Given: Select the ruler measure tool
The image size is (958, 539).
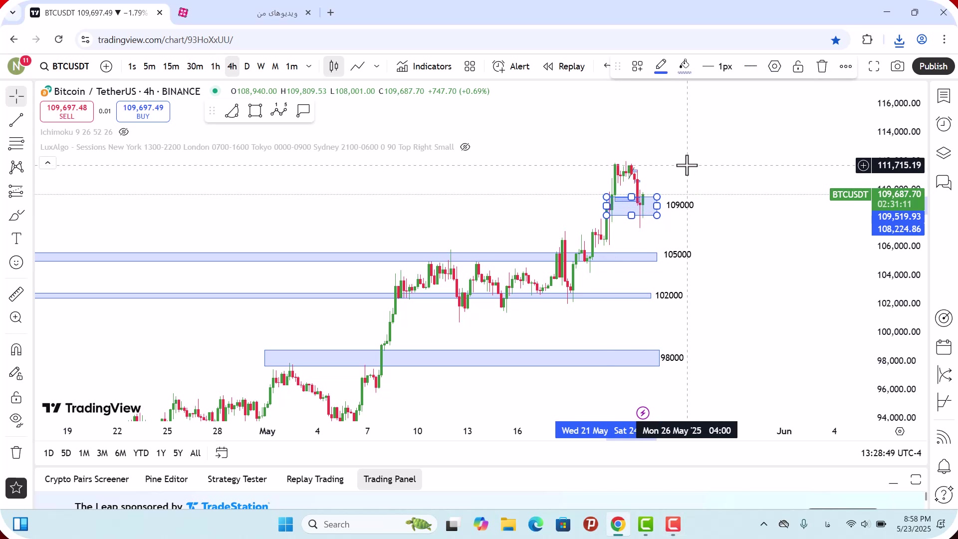Looking at the screenshot, I should (16, 294).
